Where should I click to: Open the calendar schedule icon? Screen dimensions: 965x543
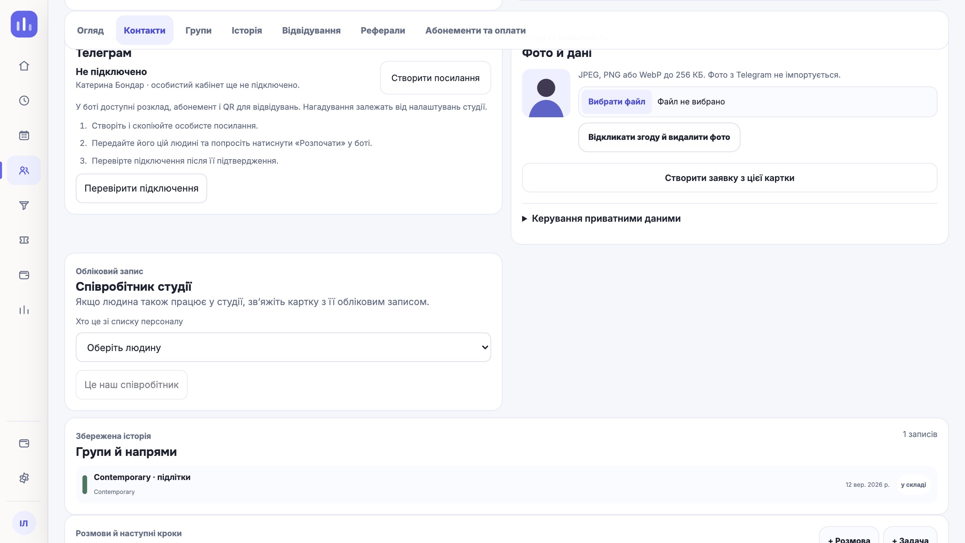(x=24, y=135)
